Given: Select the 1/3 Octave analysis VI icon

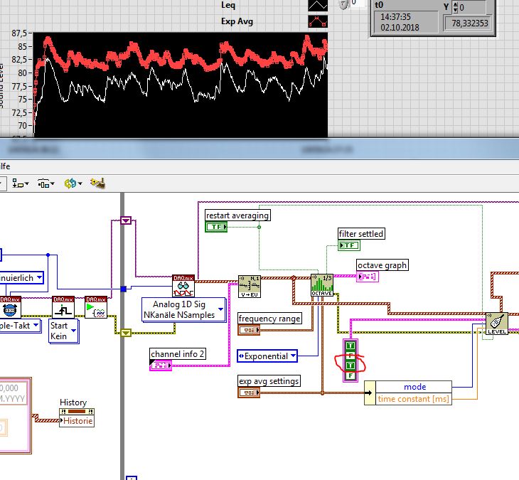Looking at the screenshot, I should click(x=322, y=285).
